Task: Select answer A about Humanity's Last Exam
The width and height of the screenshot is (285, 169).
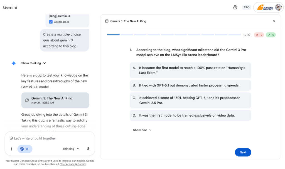Action: click(x=190, y=70)
